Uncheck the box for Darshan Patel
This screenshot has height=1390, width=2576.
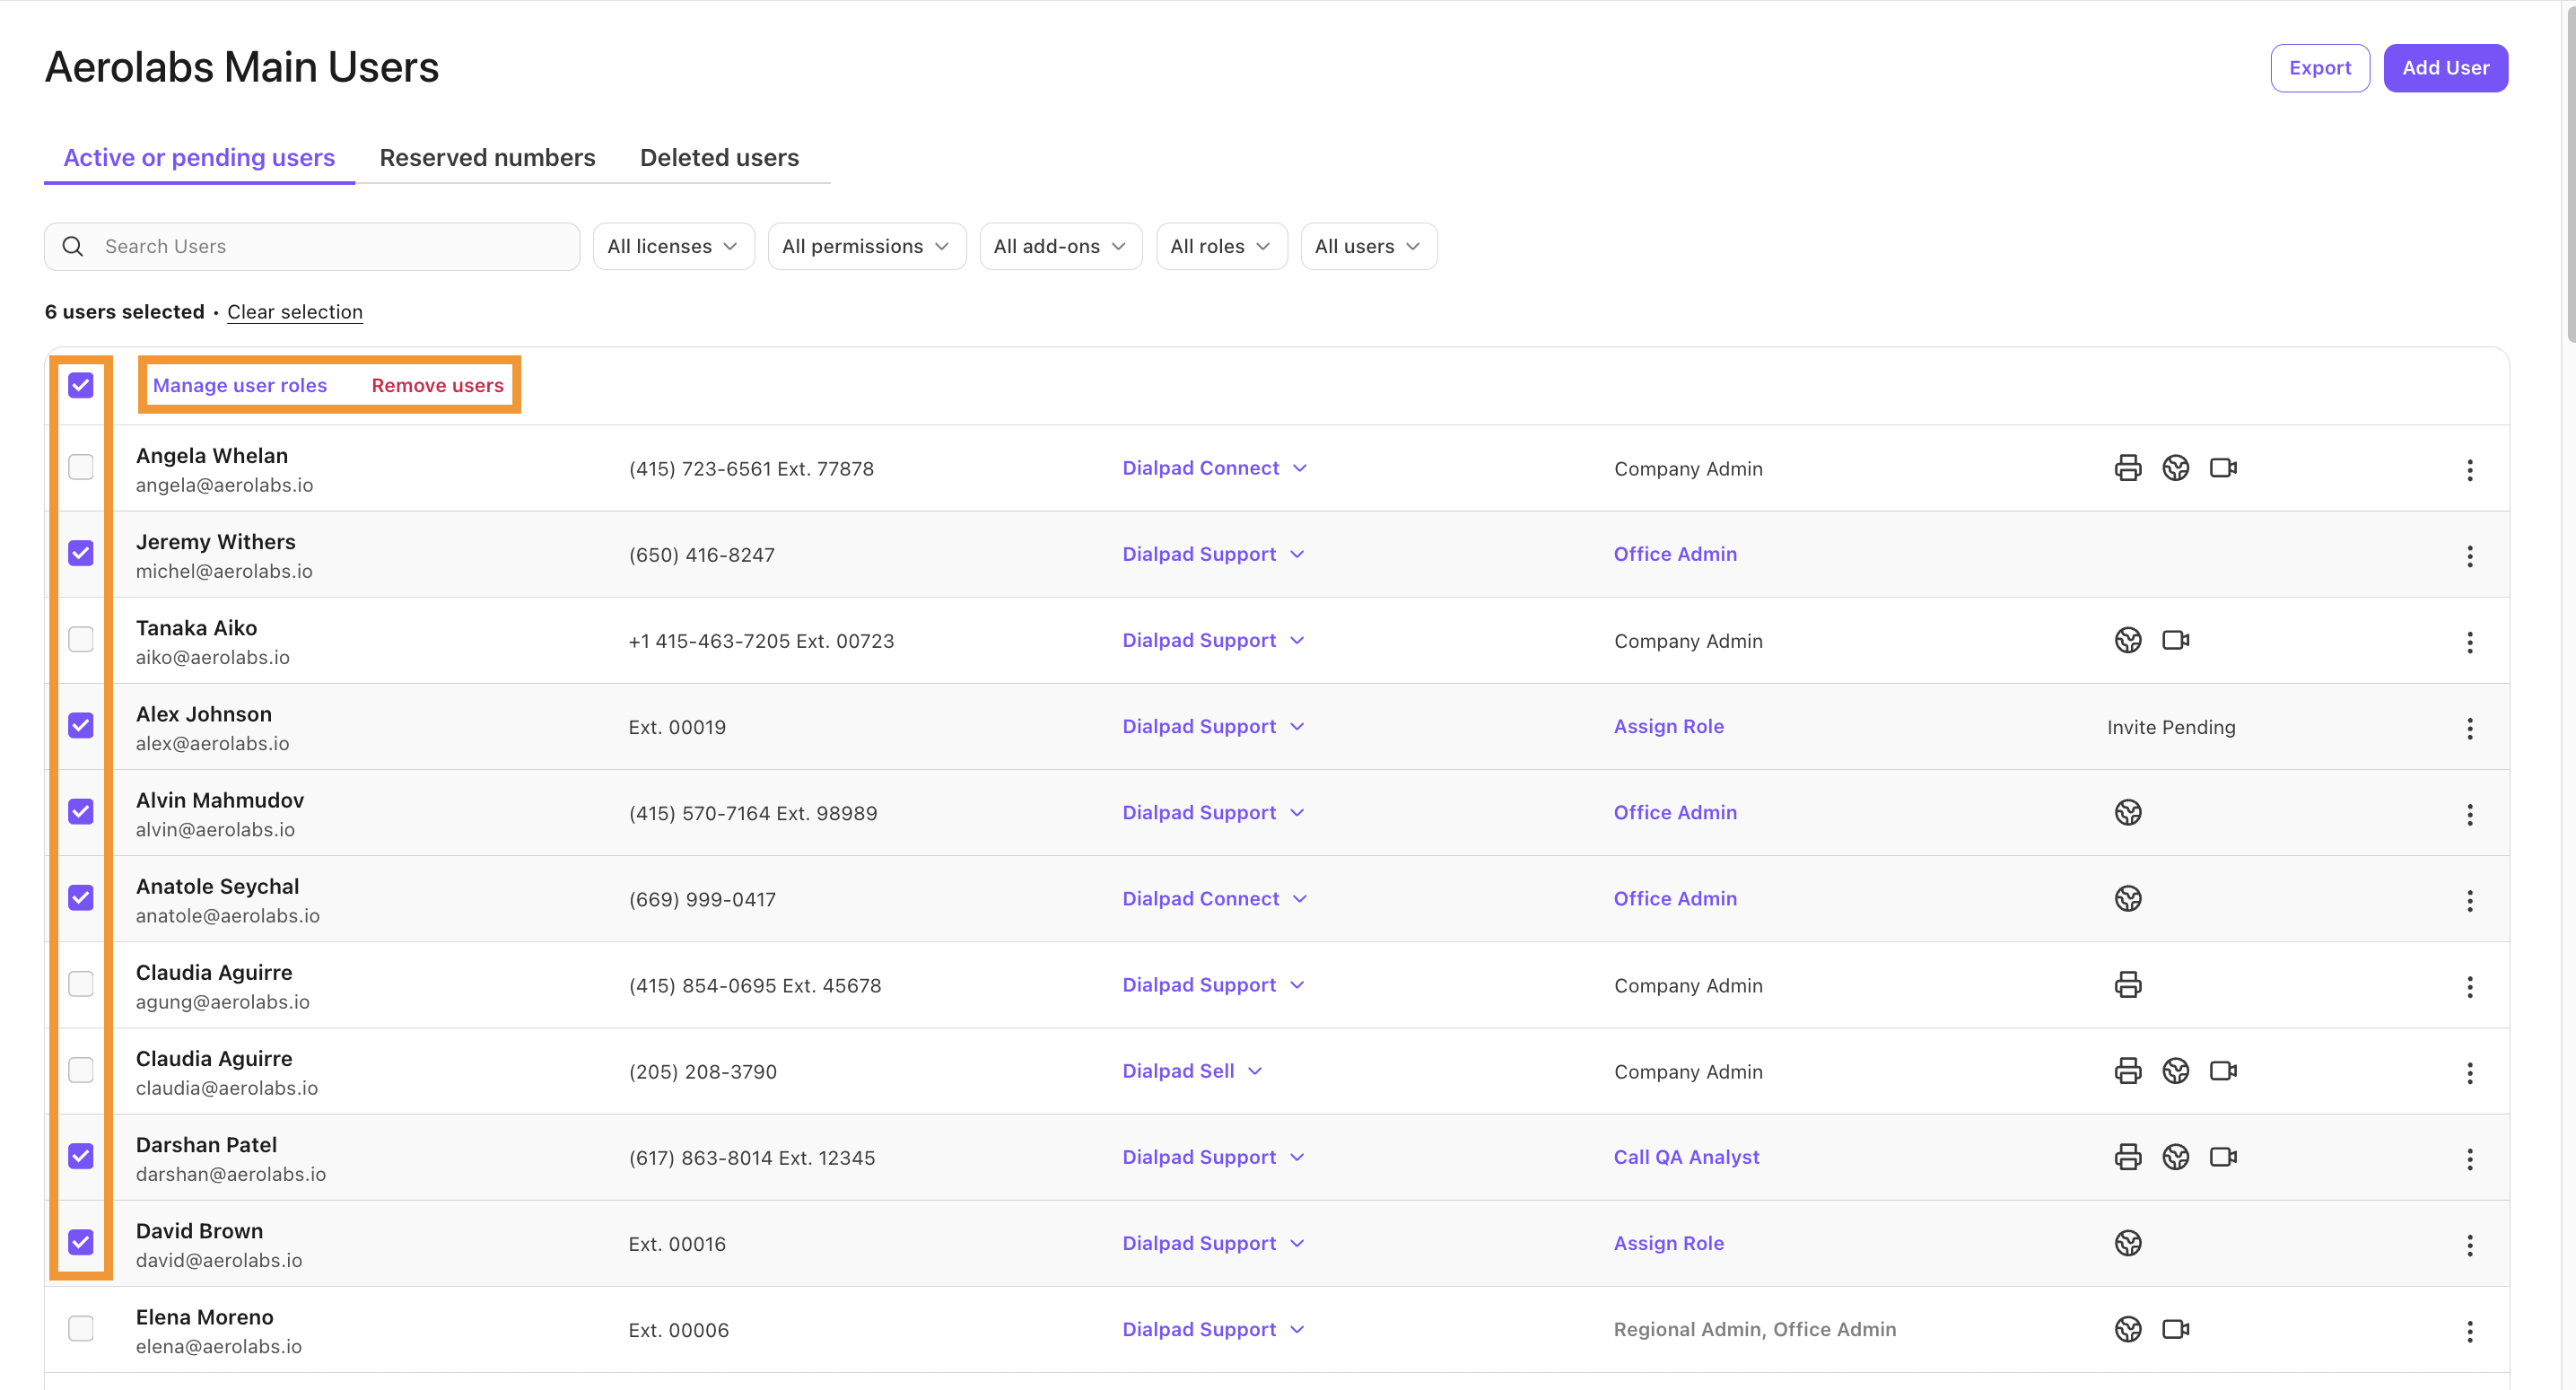click(x=81, y=1155)
